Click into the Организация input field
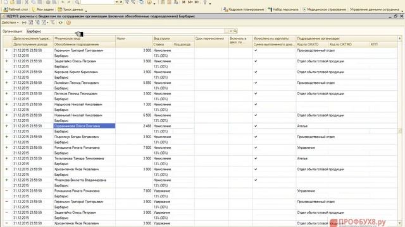The height and width of the screenshot is (227, 405). coord(125,31)
